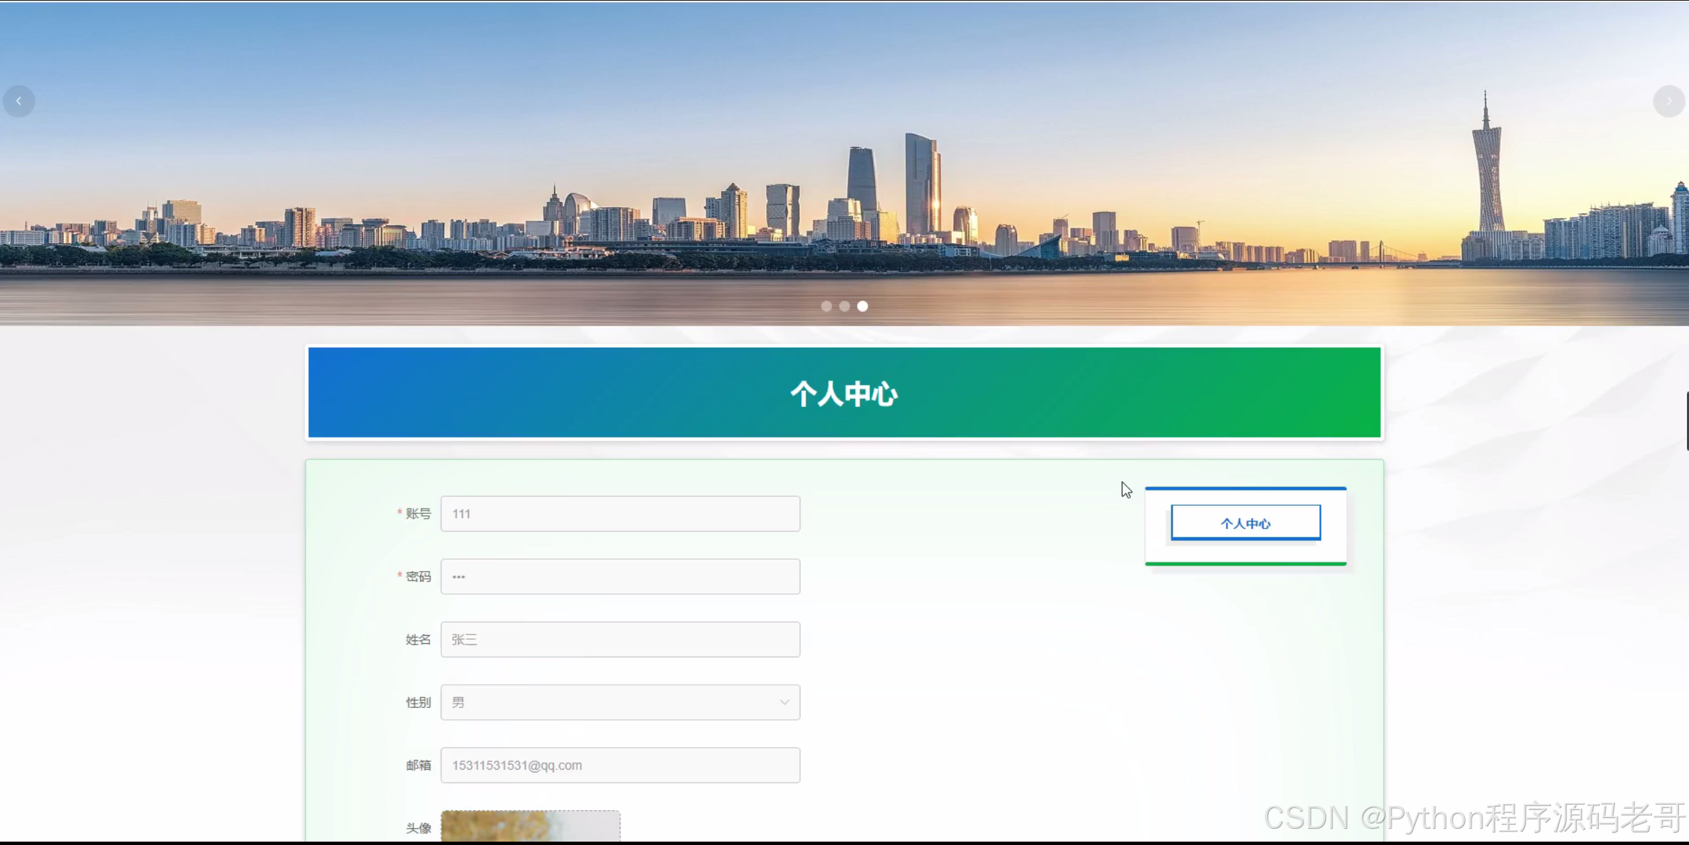
Task: Click the 密码 field label
Action: 417,577
